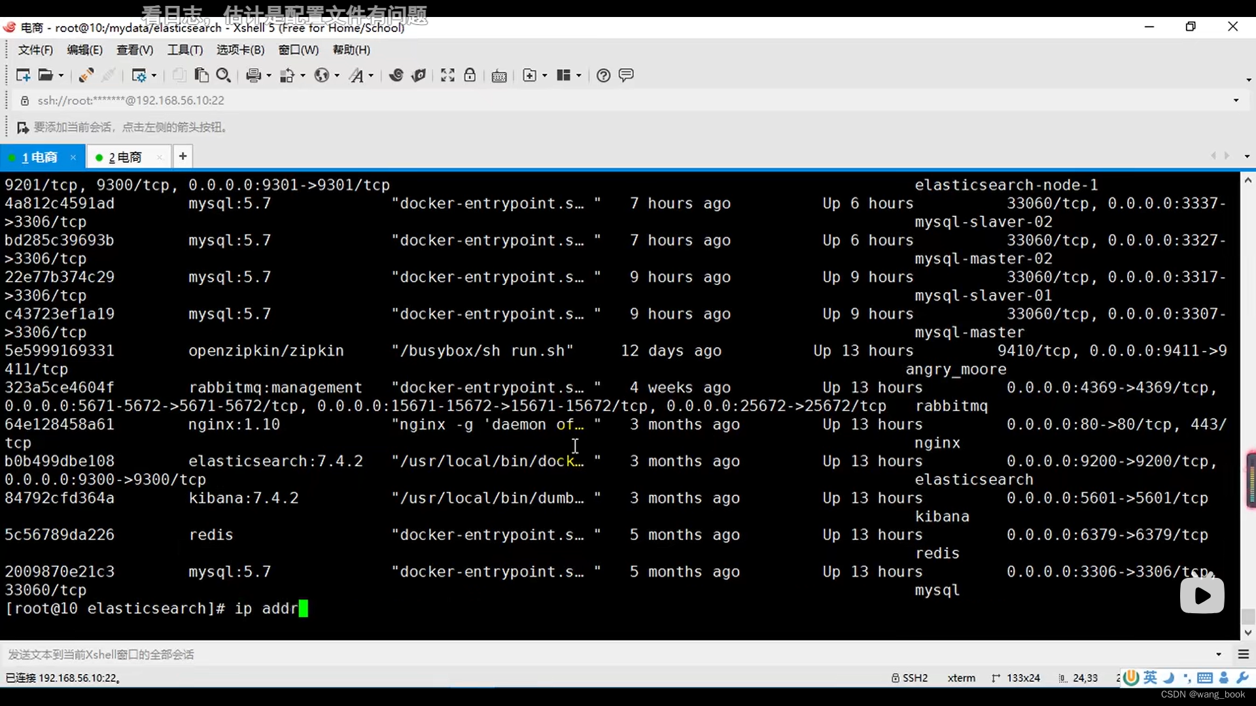The image size is (1256, 706).
Task: Click the IME soft keyboard icon
Action: point(1205,678)
